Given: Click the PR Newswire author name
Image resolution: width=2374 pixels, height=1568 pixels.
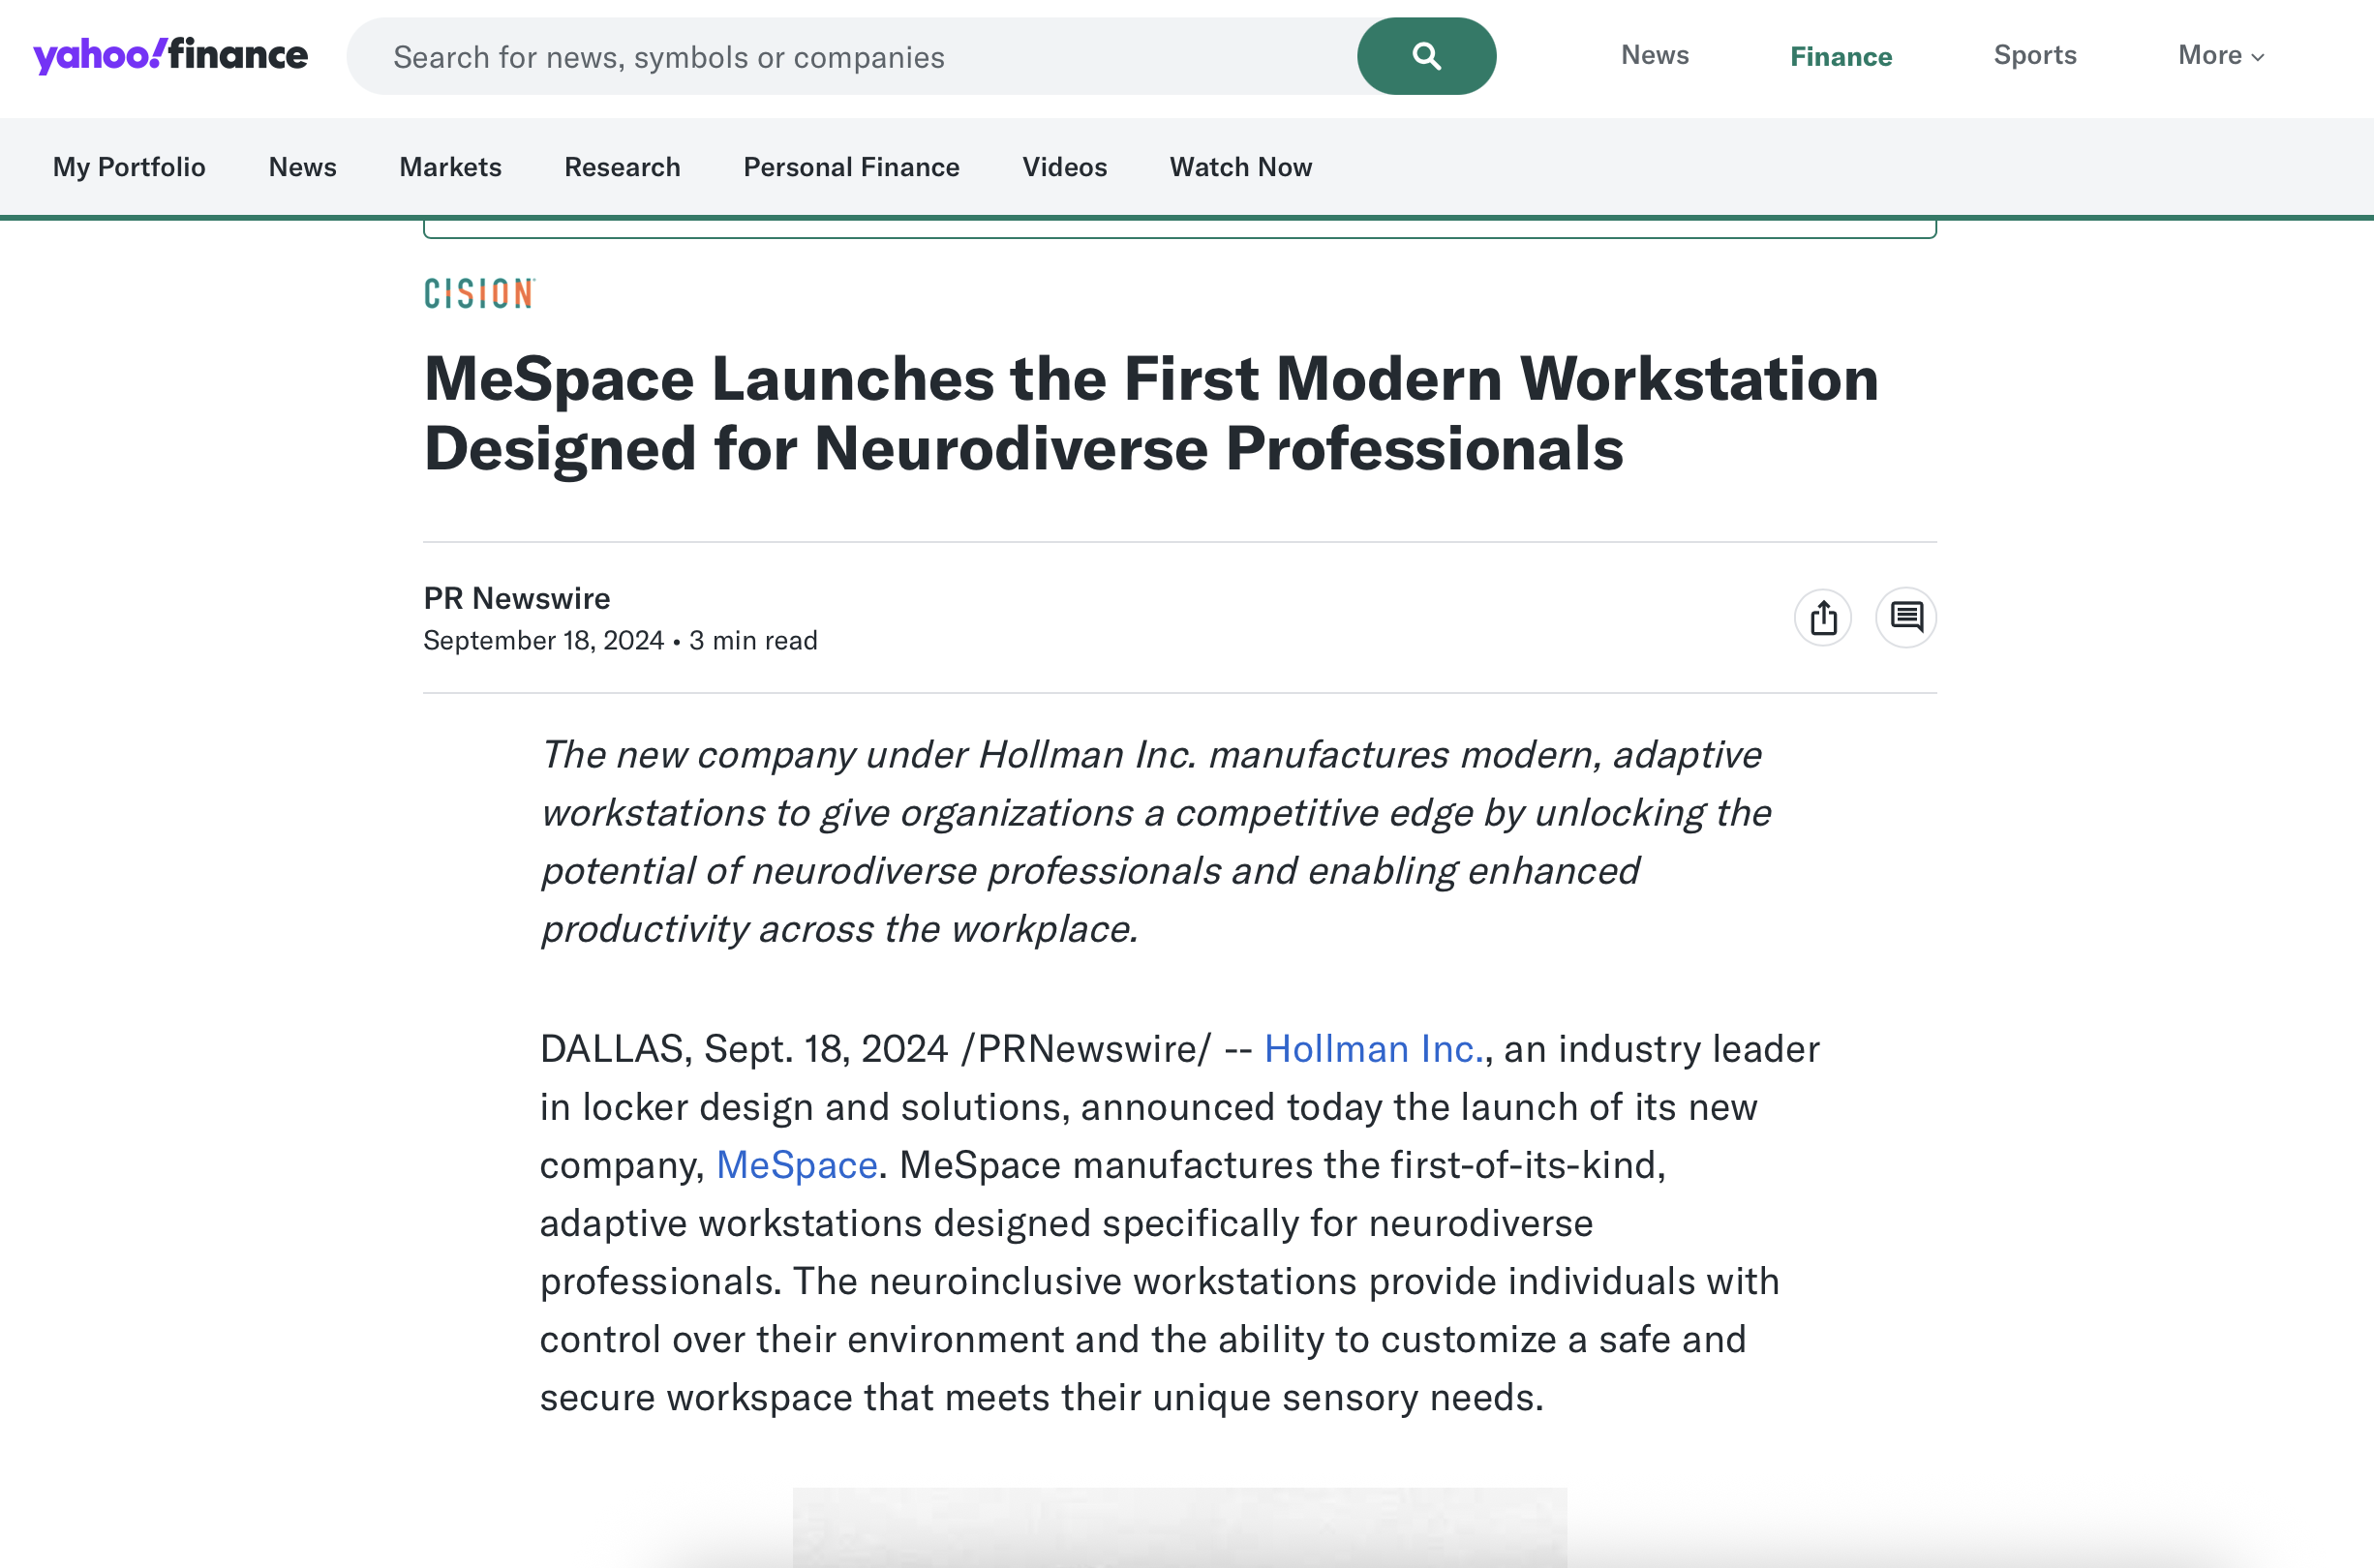Looking at the screenshot, I should pyautogui.click(x=516, y=598).
